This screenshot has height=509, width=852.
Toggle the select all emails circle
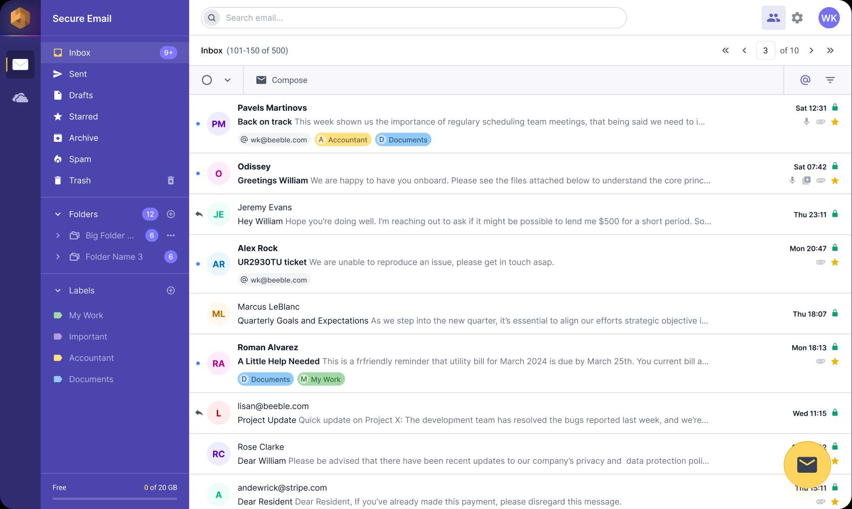click(207, 80)
